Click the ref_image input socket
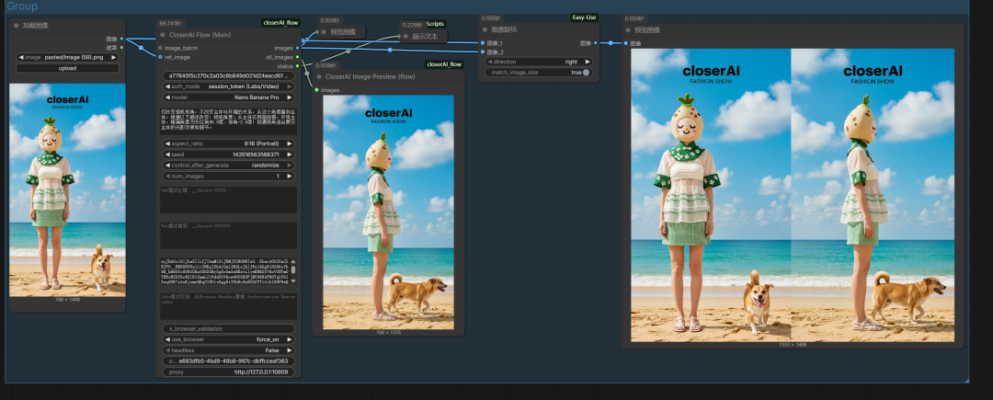The width and height of the screenshot is (993, 400). coord(160,57)
